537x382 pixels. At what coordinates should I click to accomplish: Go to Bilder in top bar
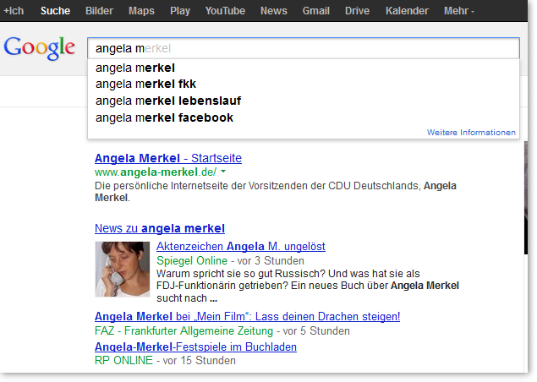point(99,11)
